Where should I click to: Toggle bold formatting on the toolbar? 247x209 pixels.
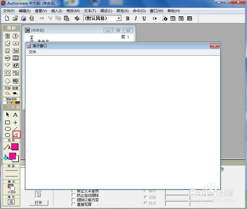point(127,19)
